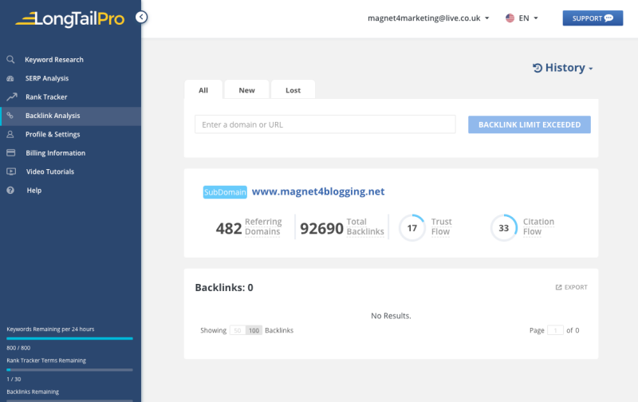Click the Support button
Viewport: 638px width, 402px height.
tap(593, 18)
